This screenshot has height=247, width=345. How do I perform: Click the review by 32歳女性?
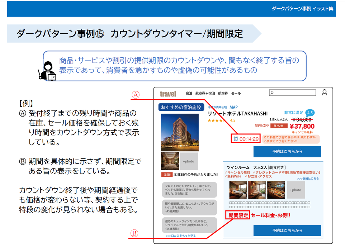pyautogui.click(x=189, y=190)
